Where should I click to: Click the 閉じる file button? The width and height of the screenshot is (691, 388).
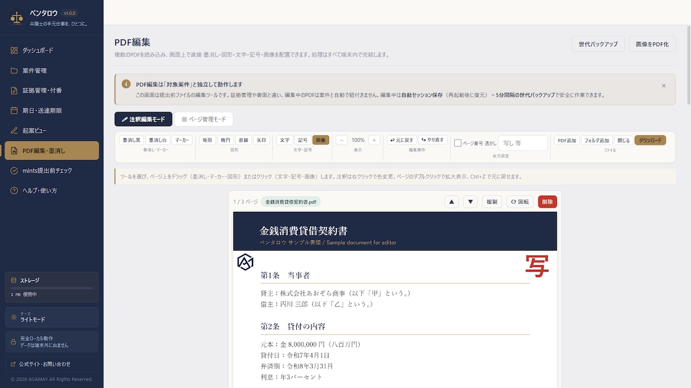[x=624, y=140]
